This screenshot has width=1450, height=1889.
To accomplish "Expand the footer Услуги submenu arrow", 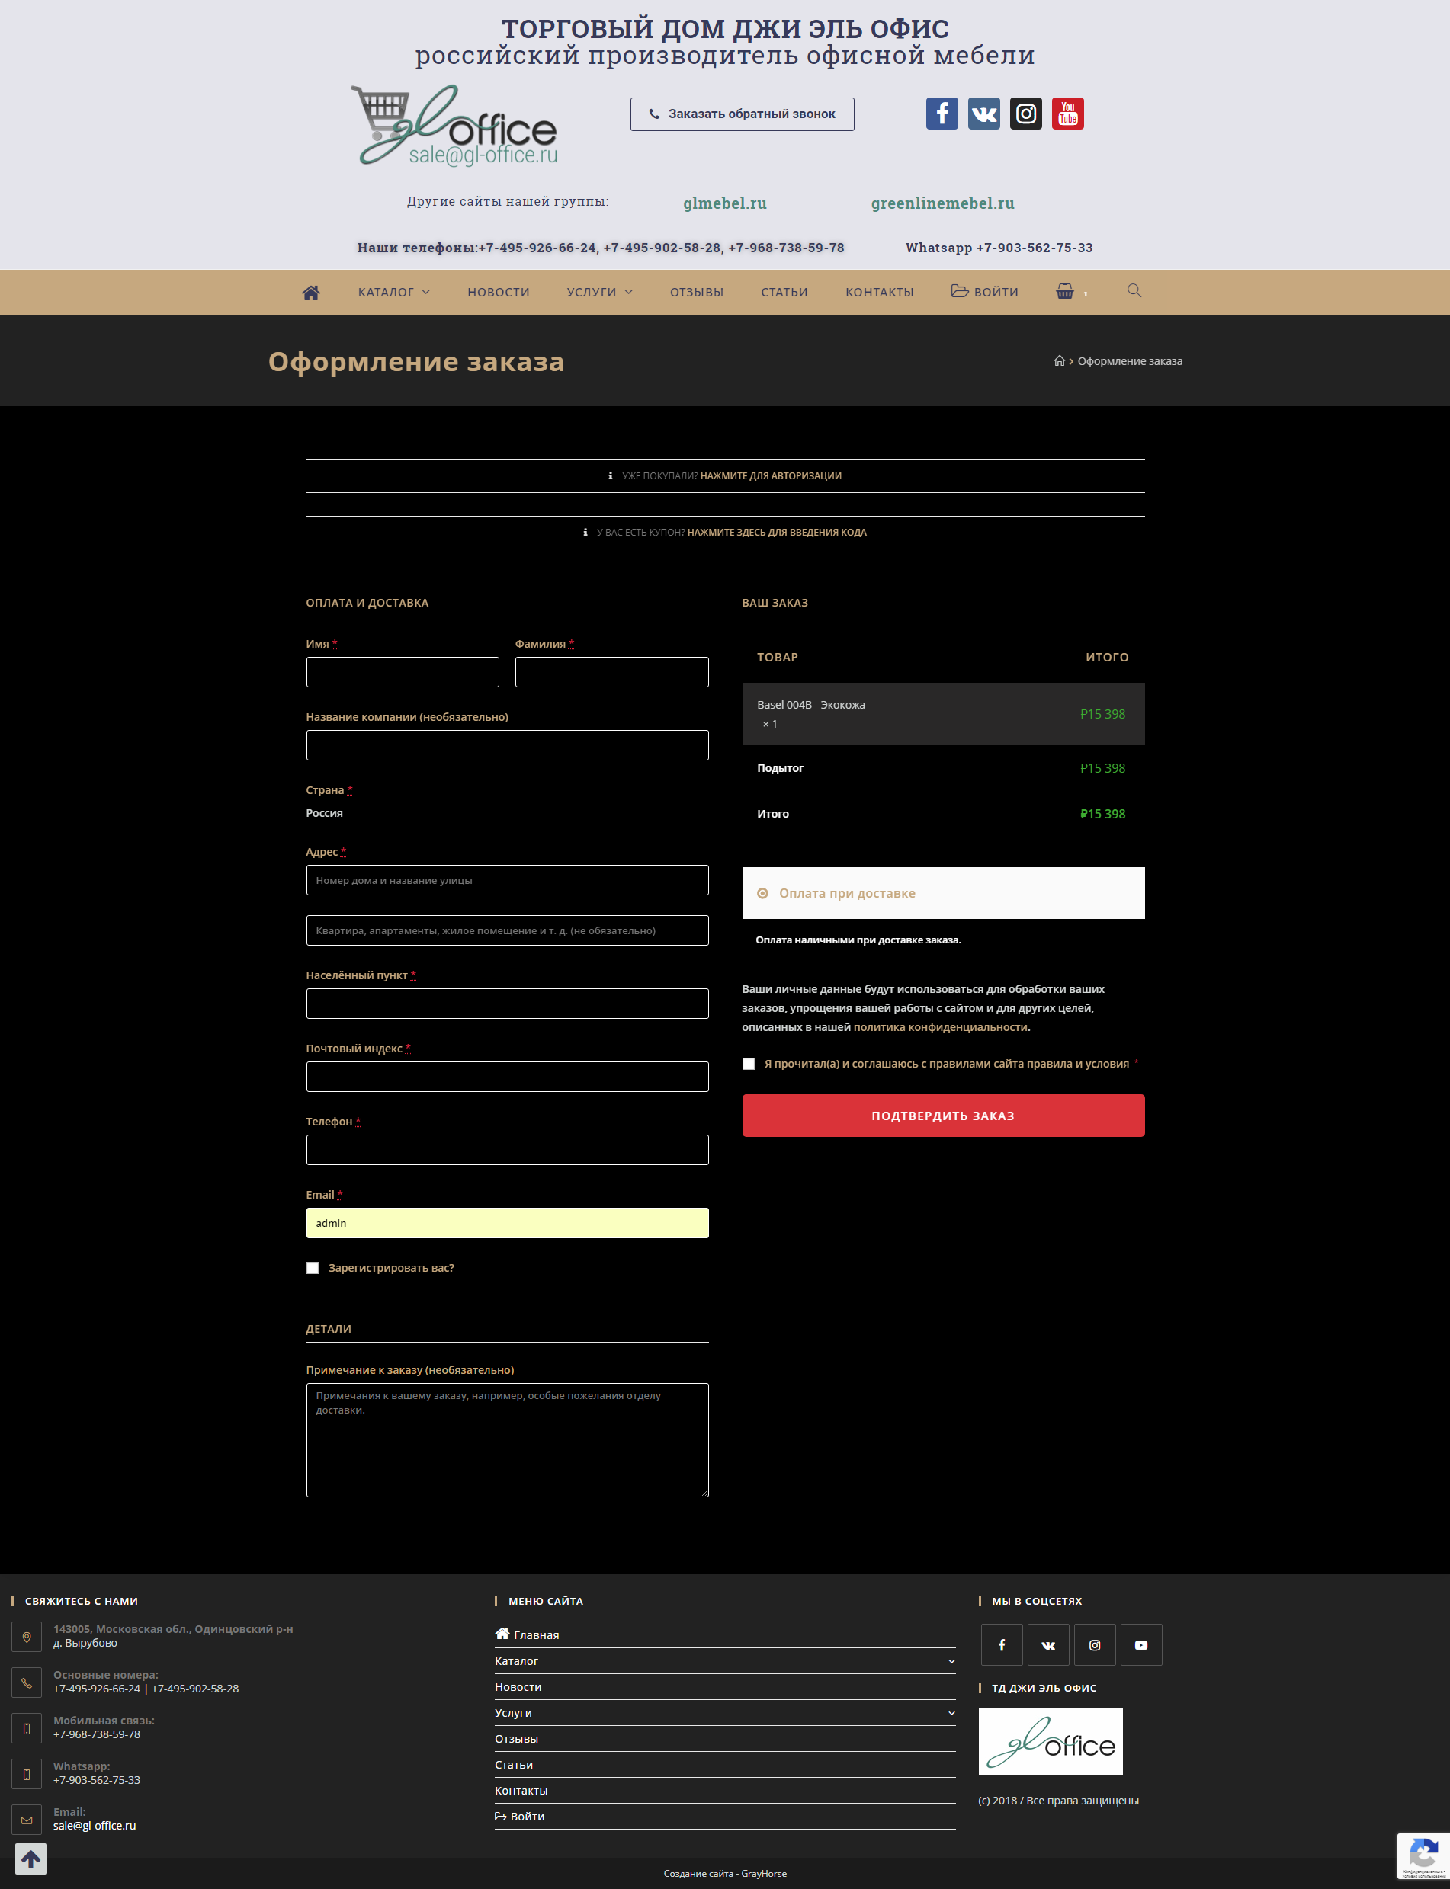I will click(951, 1713).
